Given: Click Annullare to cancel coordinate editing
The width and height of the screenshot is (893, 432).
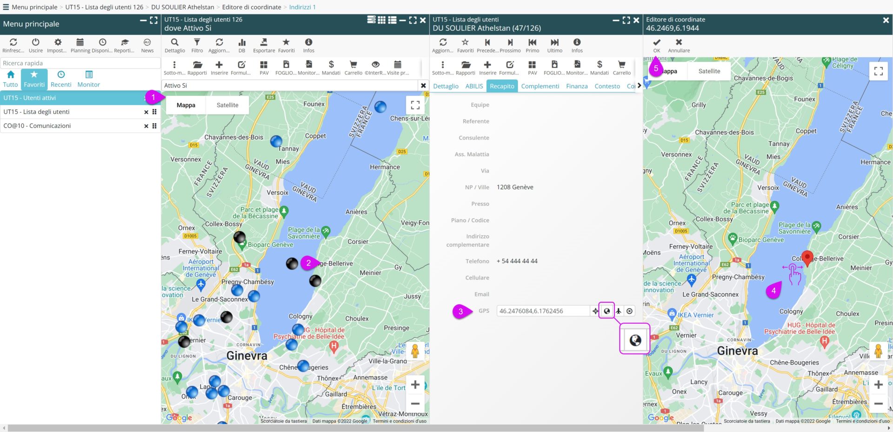Looking at the screenshot, I should point(679,45).
